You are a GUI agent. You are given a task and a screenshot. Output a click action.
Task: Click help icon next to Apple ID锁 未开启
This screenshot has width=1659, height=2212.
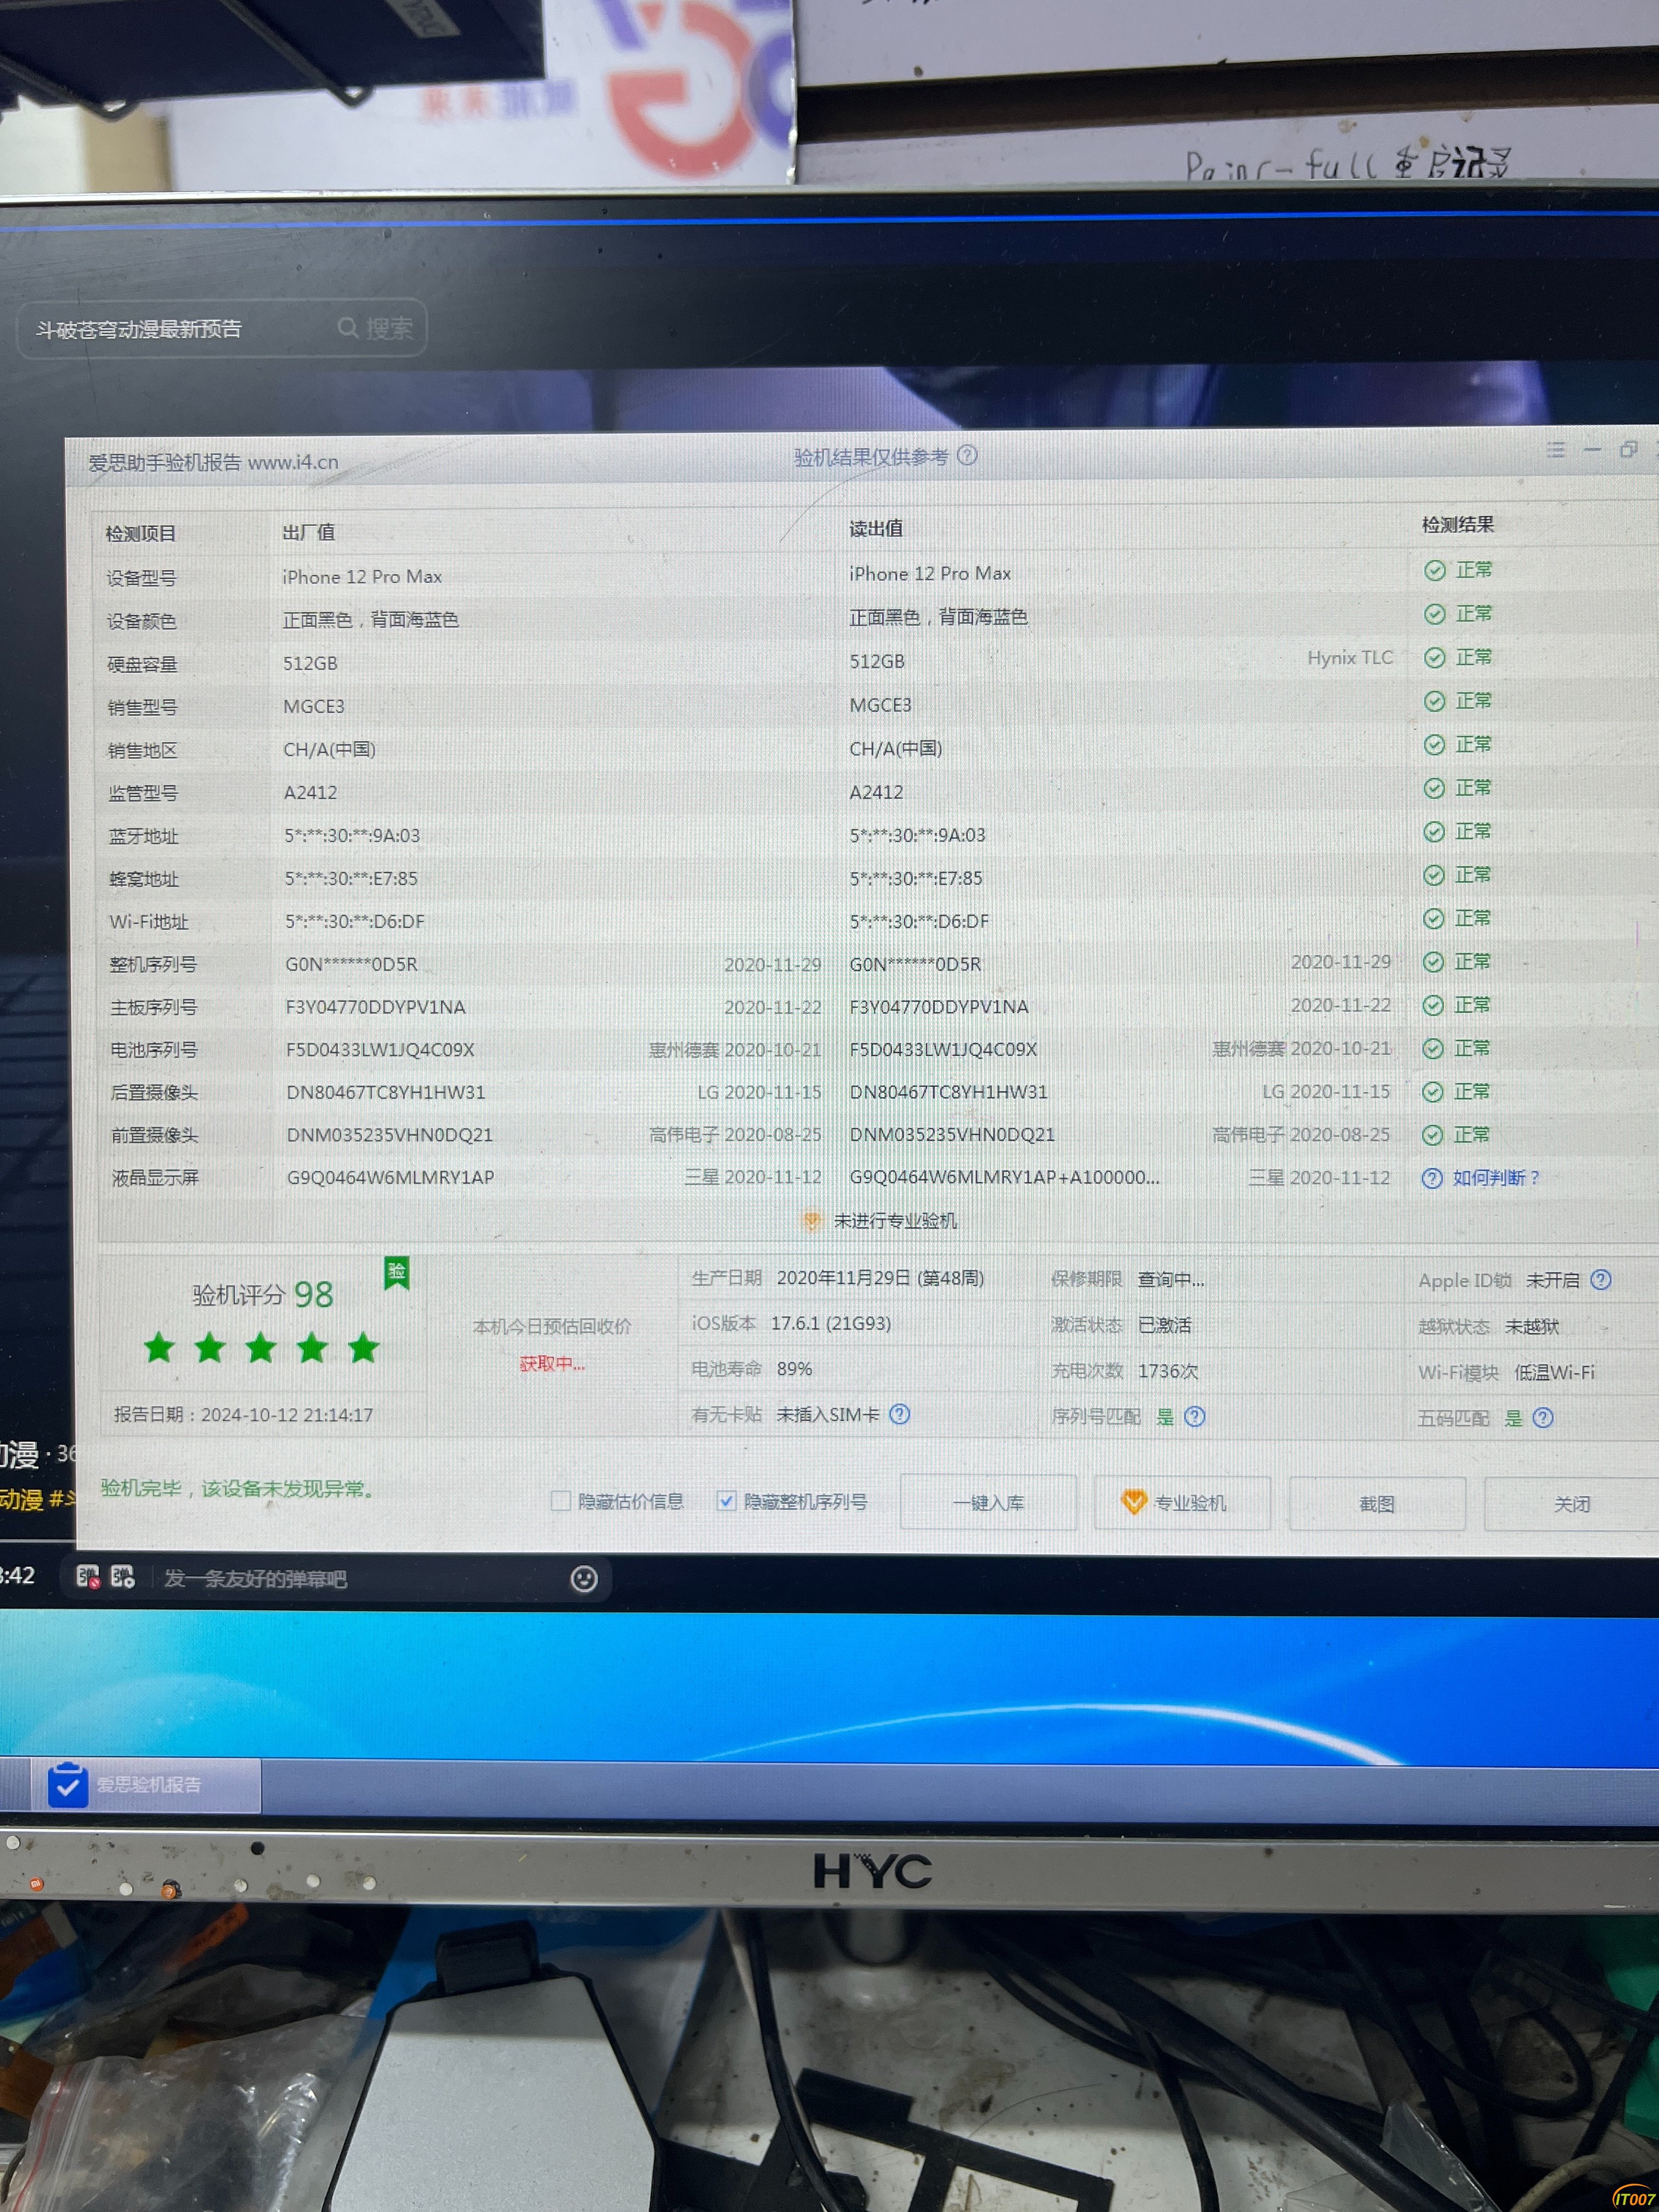click(1601, 1280)
